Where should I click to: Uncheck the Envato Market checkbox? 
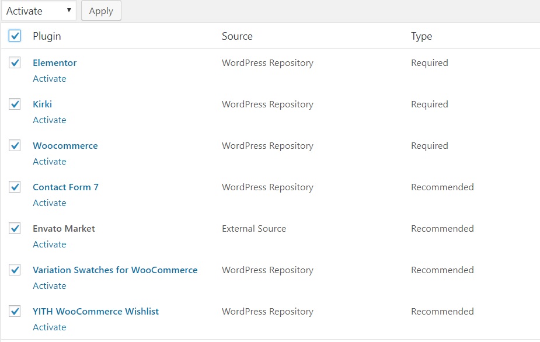click(x=15, y=228)
